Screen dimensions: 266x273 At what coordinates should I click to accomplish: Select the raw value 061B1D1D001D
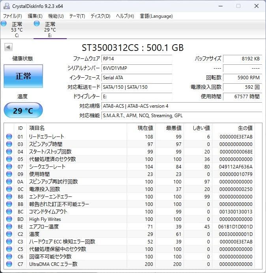[x=235, y=226]
